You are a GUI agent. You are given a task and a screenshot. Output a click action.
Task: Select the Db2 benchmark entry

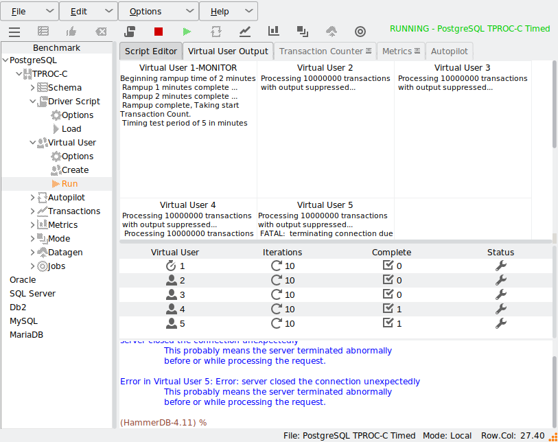[x=18, y=307]
